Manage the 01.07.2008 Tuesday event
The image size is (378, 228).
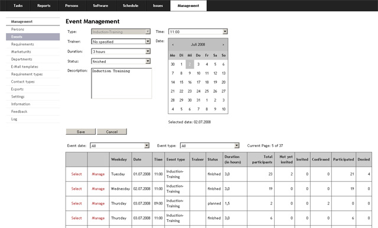tap(98, 174)
